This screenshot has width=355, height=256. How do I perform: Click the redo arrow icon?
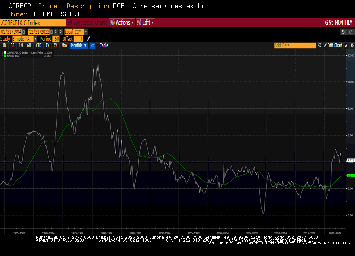(x=351, y=32)
